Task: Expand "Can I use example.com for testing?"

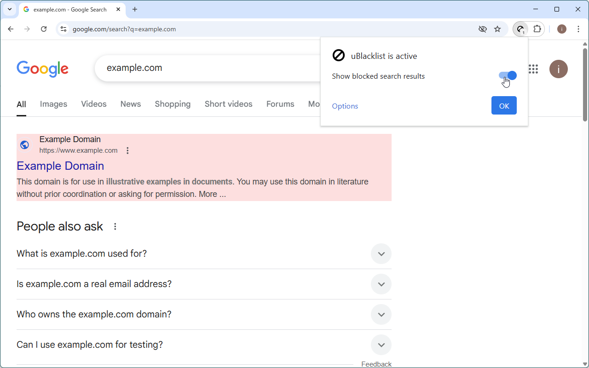Action: 381,345
